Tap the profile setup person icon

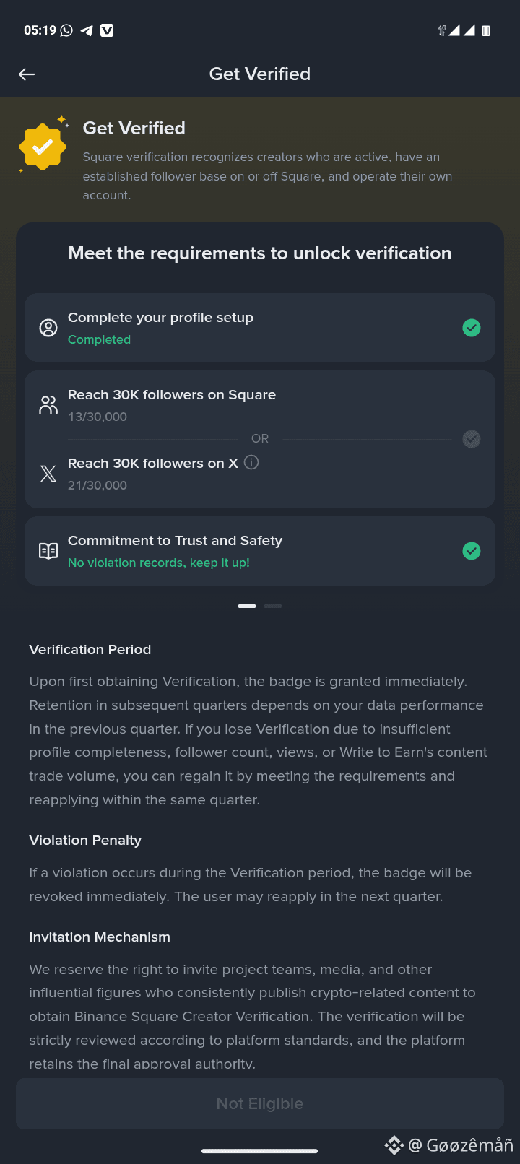click(x=48, y=328)
